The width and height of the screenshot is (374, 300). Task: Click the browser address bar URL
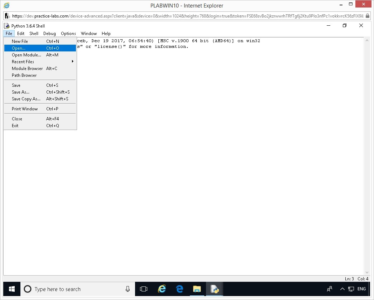187,16
